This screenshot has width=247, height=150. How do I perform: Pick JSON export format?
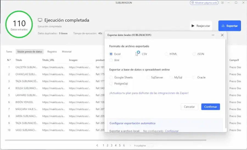point(194,54)
